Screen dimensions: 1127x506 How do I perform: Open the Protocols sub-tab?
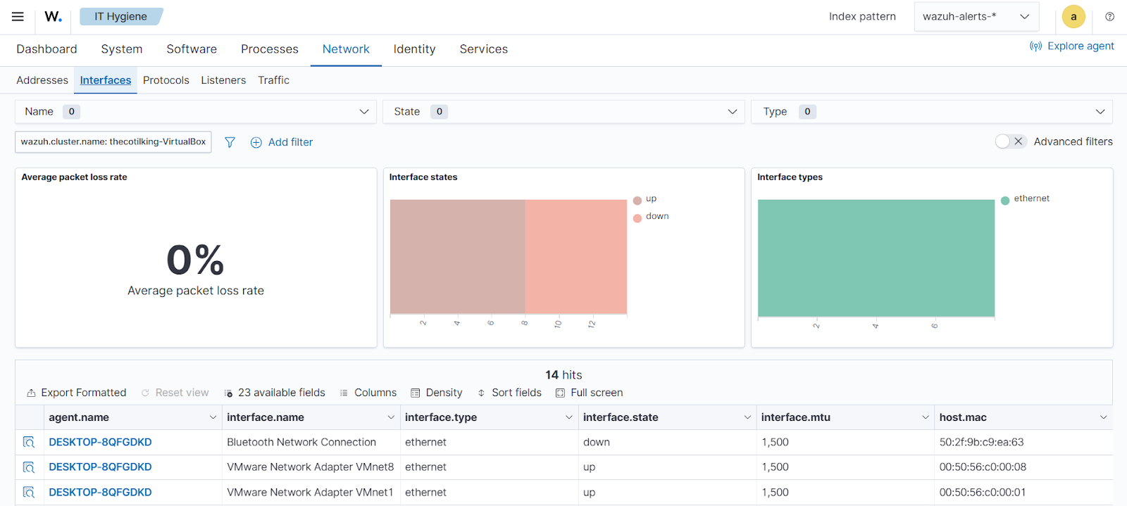166,80
